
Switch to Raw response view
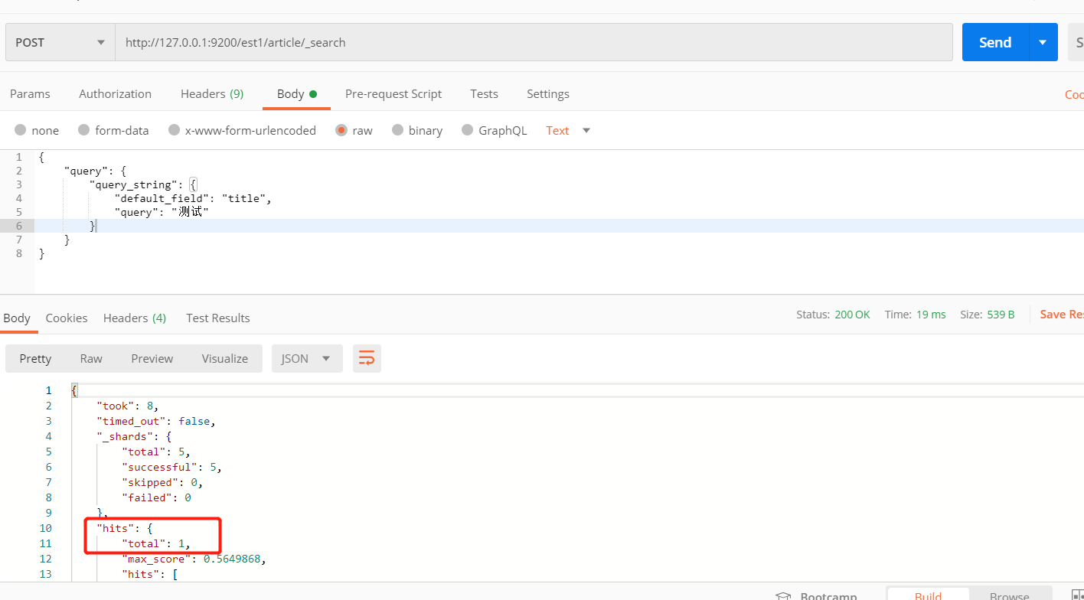[91, 358]
